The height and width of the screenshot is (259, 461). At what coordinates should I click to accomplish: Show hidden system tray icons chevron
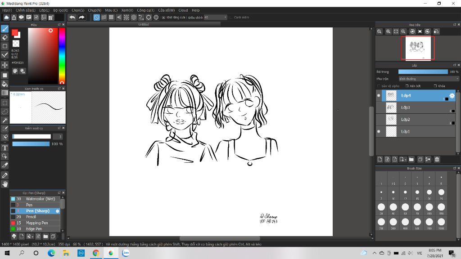pyautogui.click(x=374, y=253)
